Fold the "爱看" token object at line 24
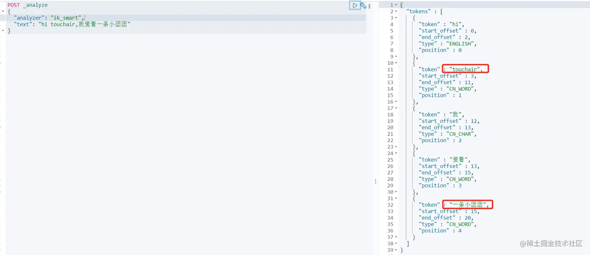Image resolution: width=590 pixels, height=255 pixels. pos(396,153)
